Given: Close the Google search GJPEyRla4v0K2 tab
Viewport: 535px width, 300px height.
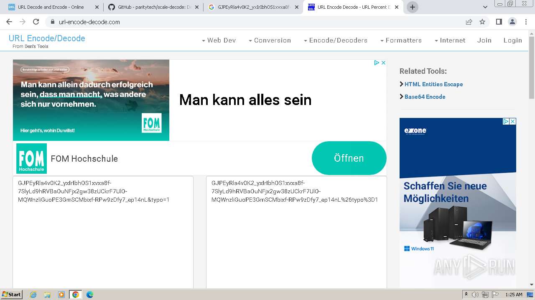Looking at the screenshot, I should [297, 7].
